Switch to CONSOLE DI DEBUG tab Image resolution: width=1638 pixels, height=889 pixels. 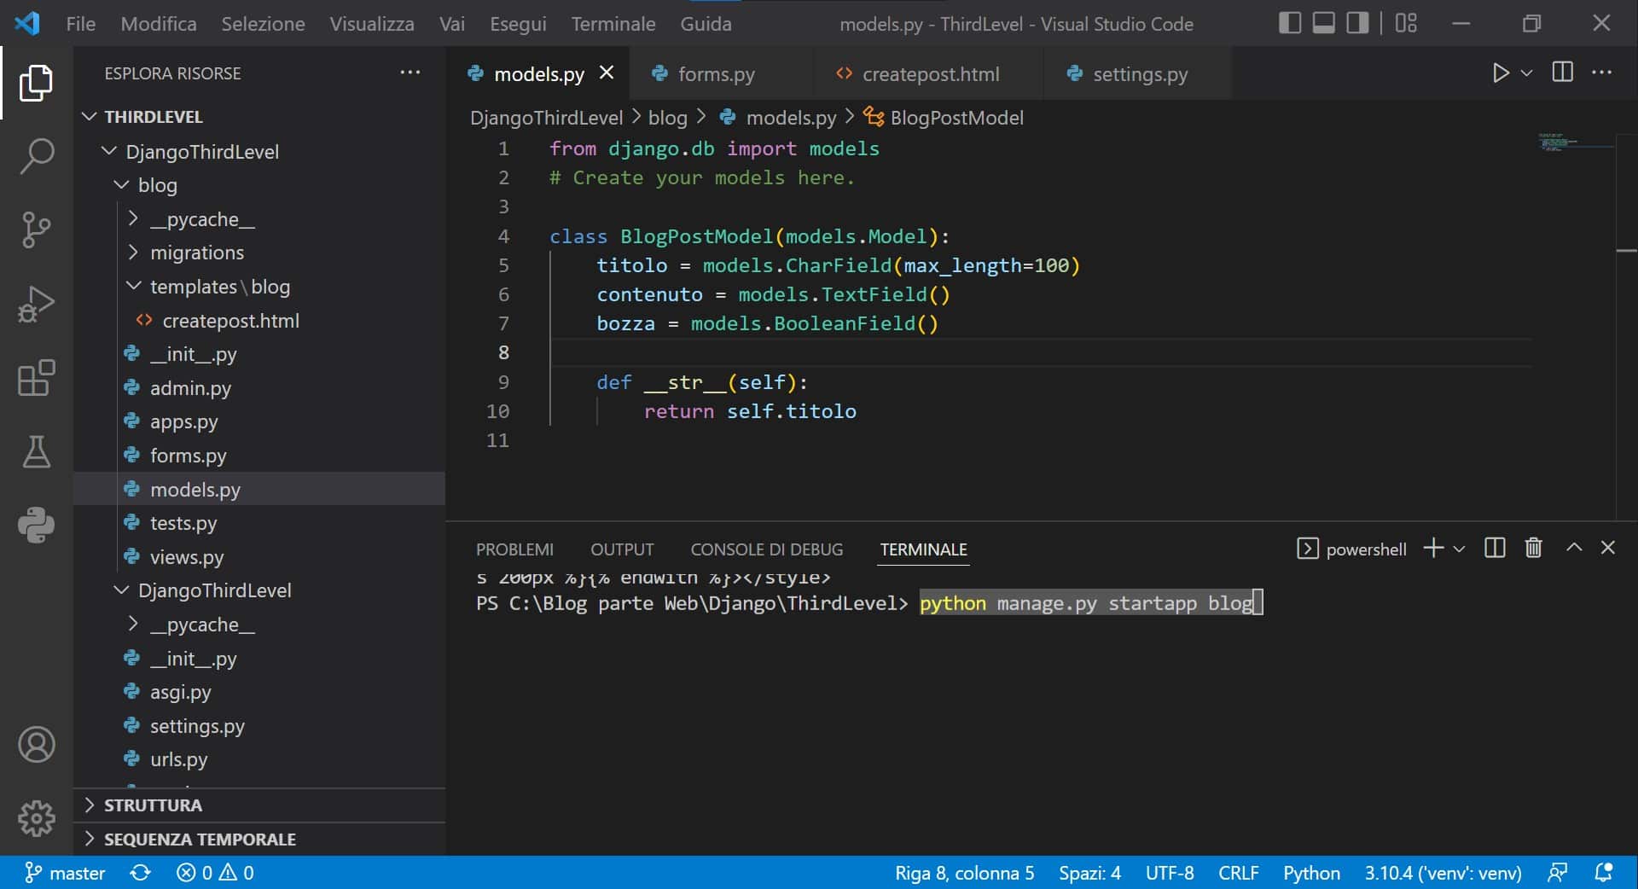click(x=766, y=549)
